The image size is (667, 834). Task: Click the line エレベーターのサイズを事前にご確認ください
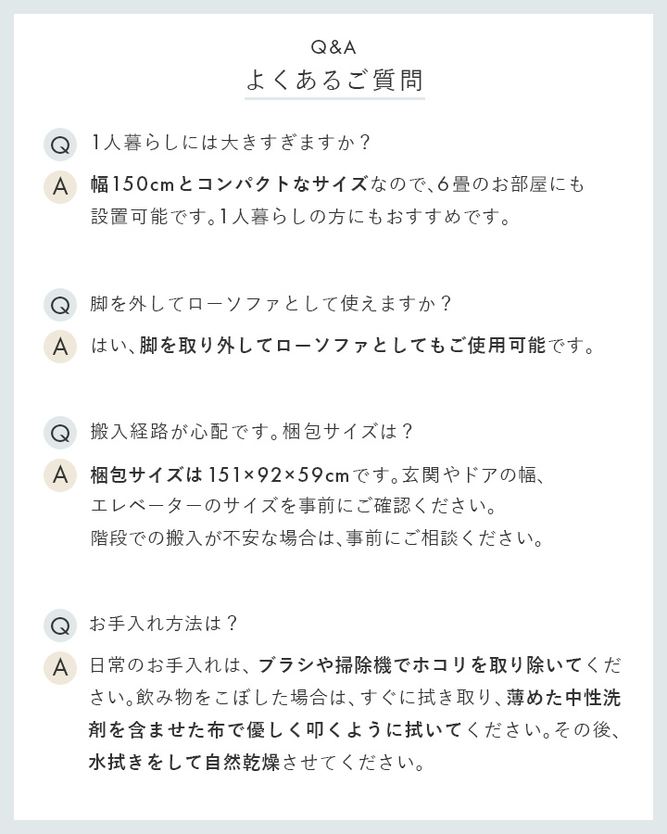pyautogui.click(x=295, y=507)
